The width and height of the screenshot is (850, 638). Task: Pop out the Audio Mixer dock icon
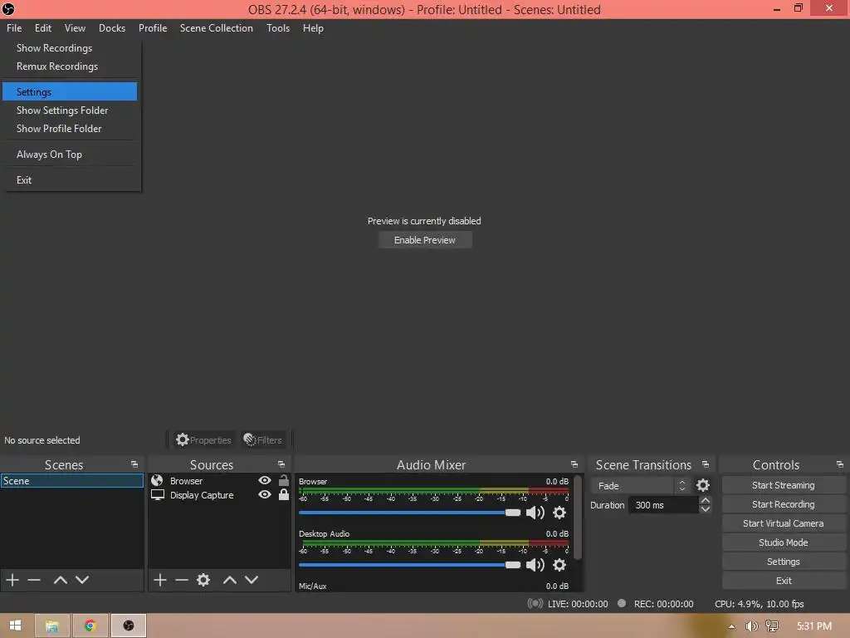click(574, 464)
